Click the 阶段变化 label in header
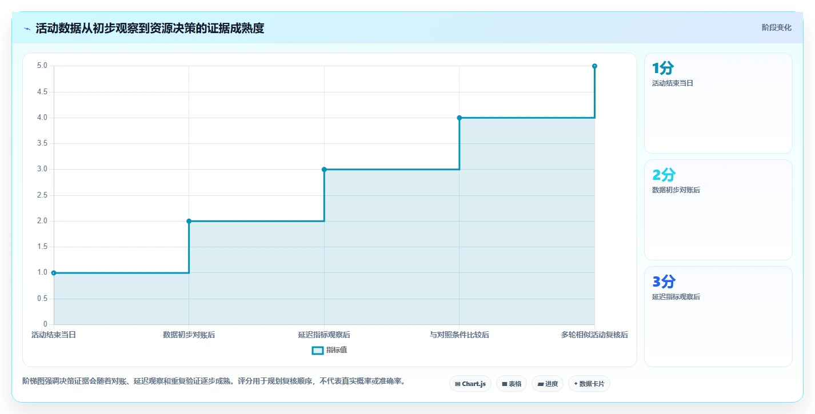 pos(777,27)
